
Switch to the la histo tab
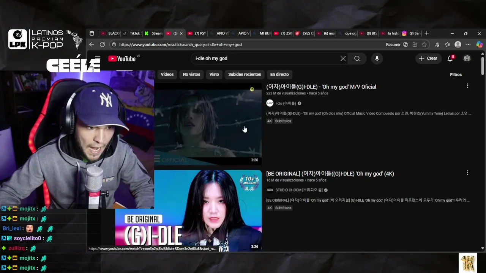(390, 33)
